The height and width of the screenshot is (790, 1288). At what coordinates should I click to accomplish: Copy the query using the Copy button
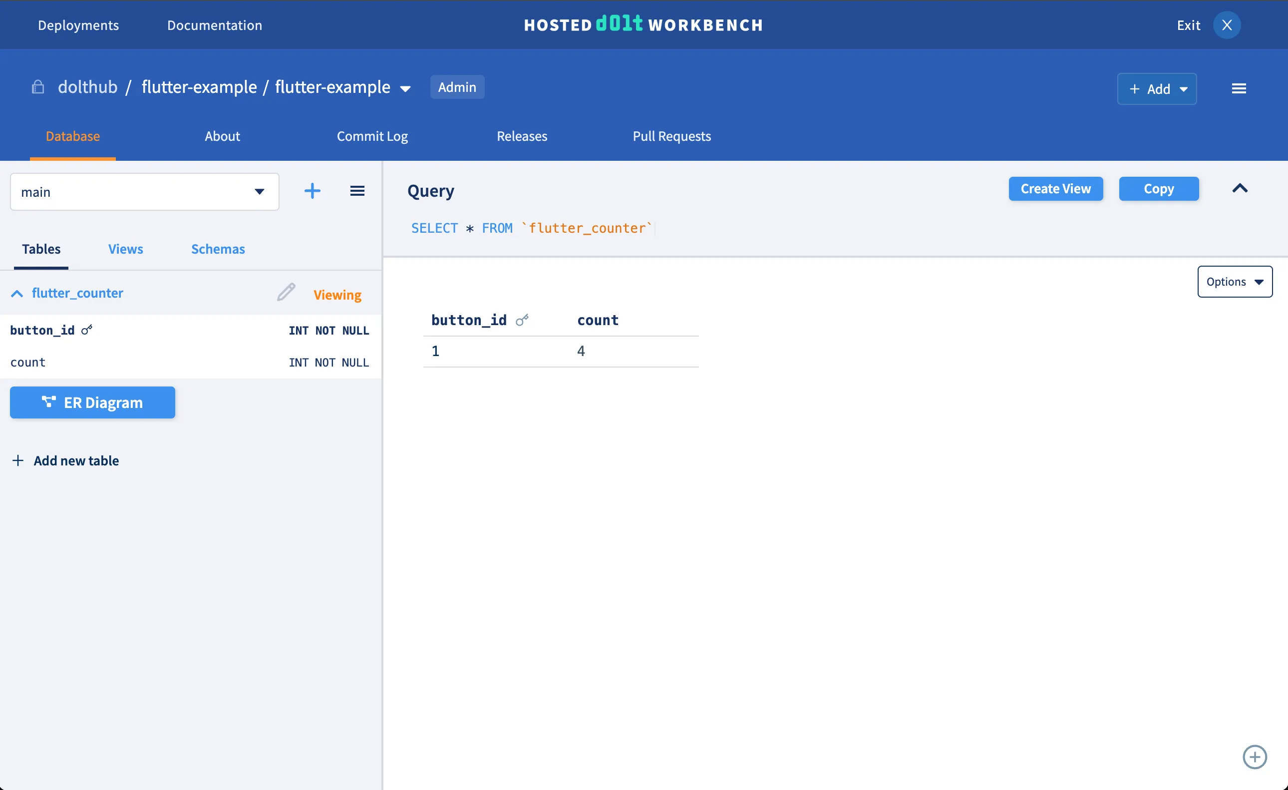click(1158, 189)
